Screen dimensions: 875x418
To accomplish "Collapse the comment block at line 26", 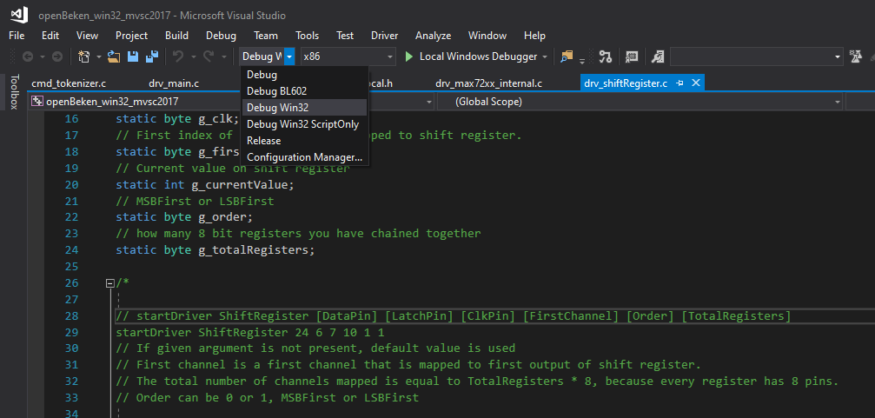I will point(110,283).
